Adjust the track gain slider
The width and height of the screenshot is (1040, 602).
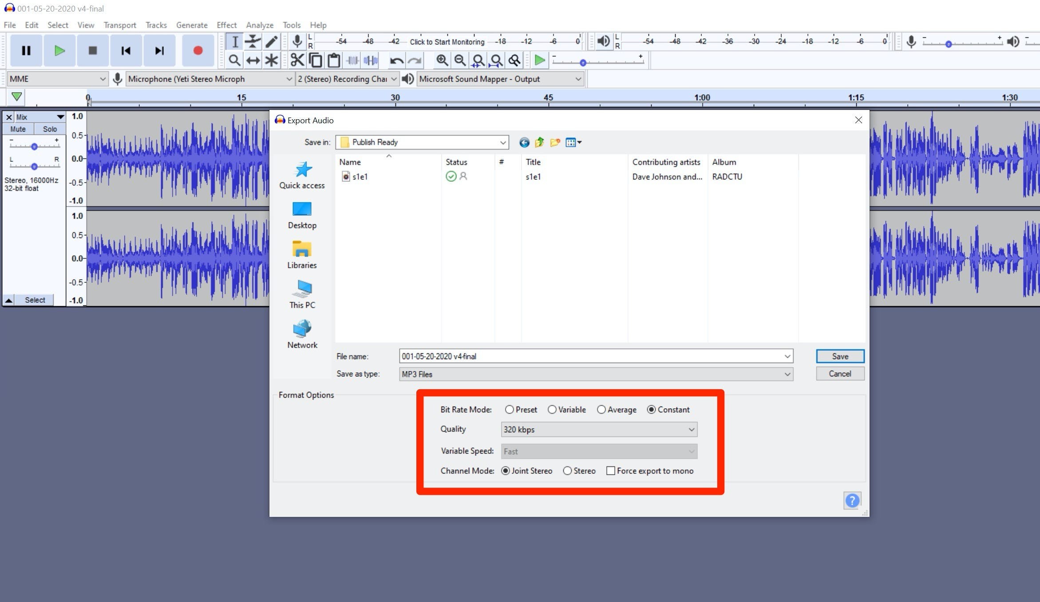(34, 146)
